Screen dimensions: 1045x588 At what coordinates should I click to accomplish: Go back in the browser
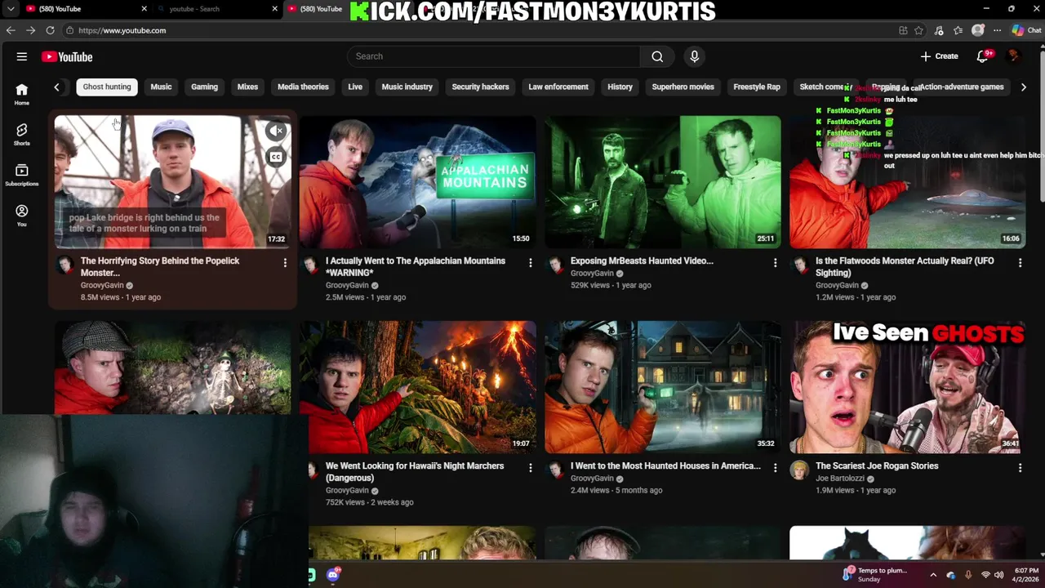11,30
